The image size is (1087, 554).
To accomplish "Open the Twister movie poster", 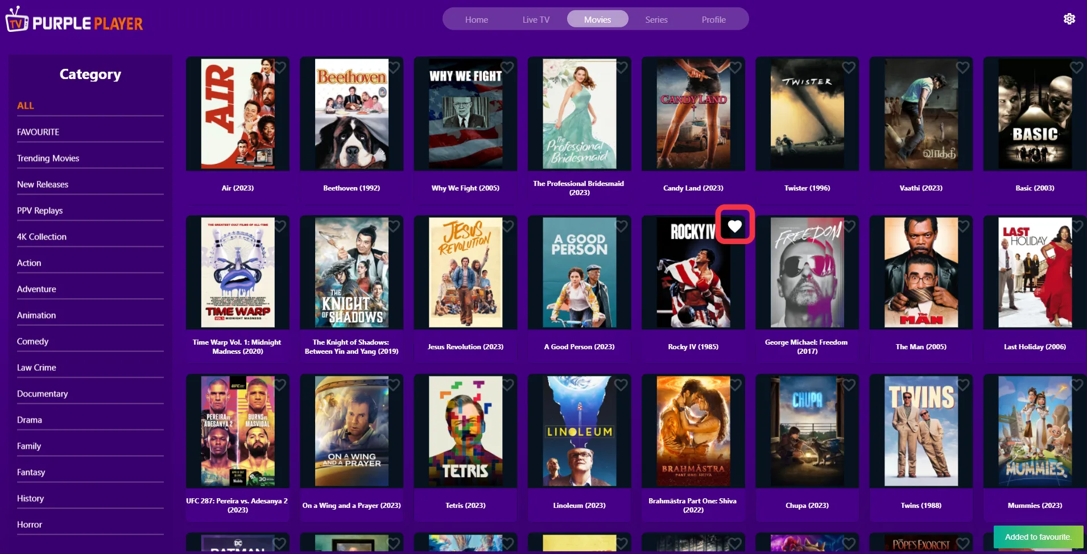I will (807, 114).
